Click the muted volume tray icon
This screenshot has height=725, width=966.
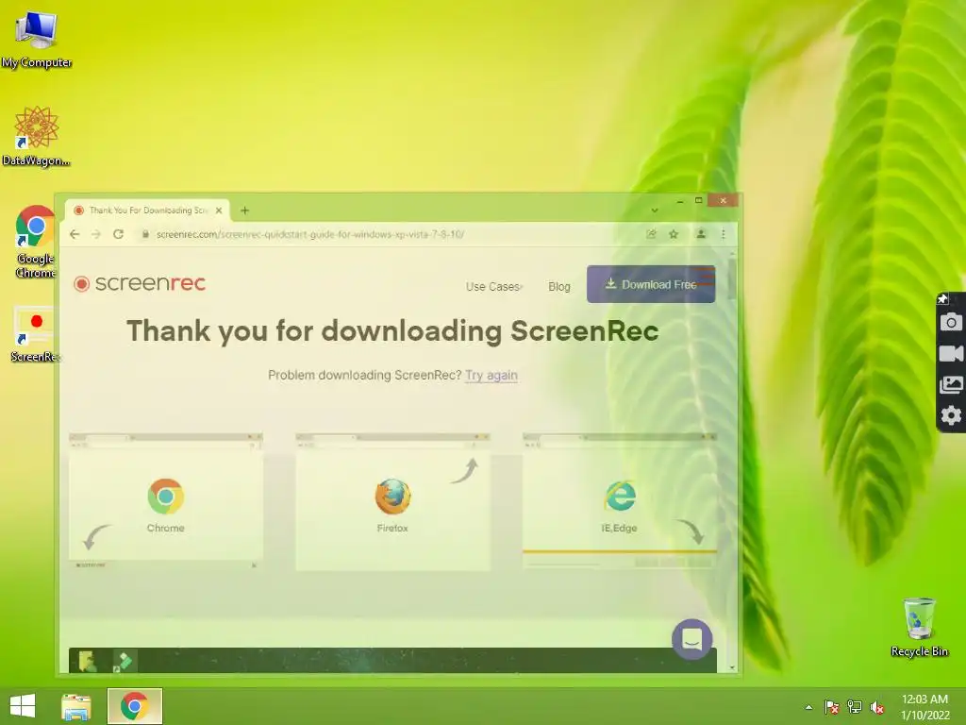click(x=877, y=707)
